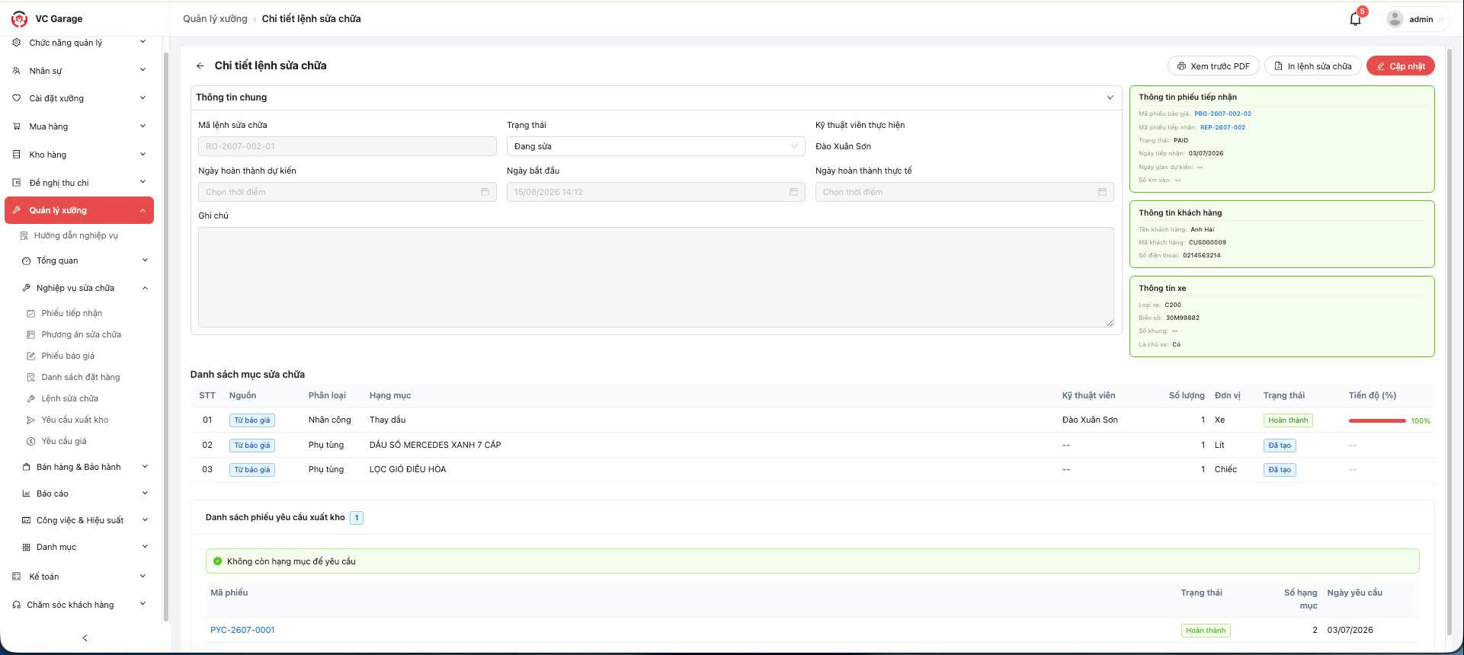1464x655 pixels.
Task: Click the Cài đặt xưởng heart icon
Action: click(17, 98)
